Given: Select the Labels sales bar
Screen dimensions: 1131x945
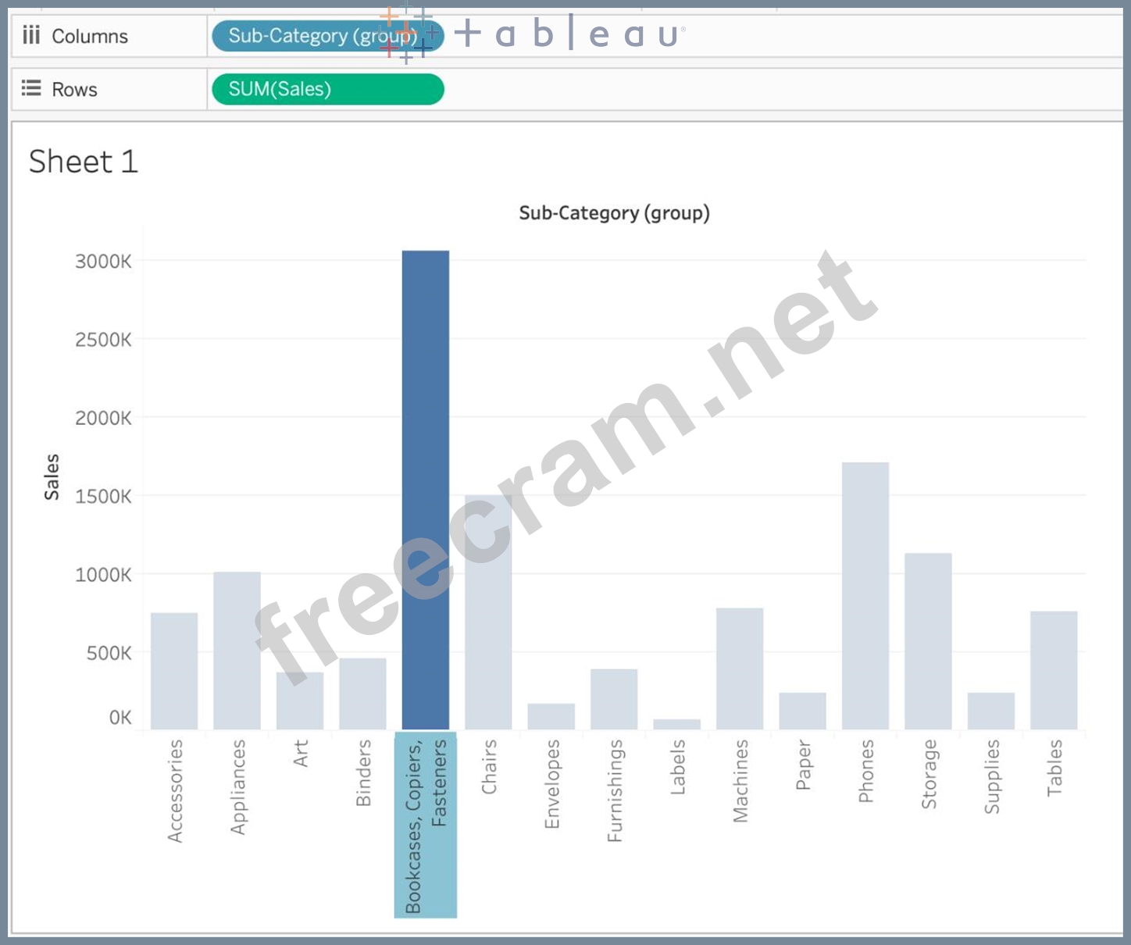Looking at the screenshot, I should coord(678,722).
